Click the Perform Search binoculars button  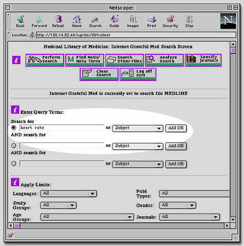[x=45, y=60]
